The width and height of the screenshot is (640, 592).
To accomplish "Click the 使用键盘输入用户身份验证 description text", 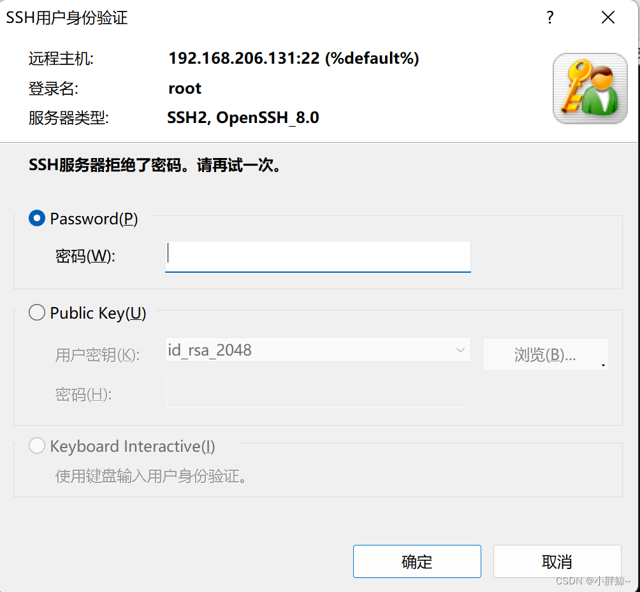I will 151,476.
